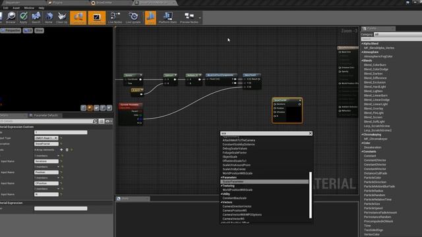Open the Window menu
Image resolution: width=422 pixels, height=237 pixels.
29,8
